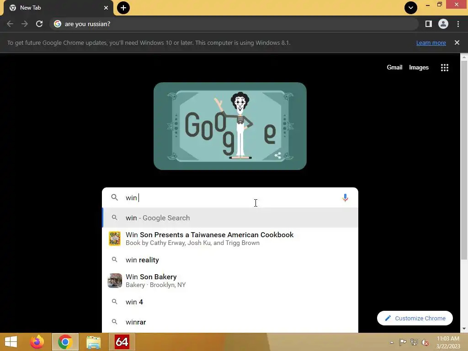Open the Learn more link

tap(431, 43)
